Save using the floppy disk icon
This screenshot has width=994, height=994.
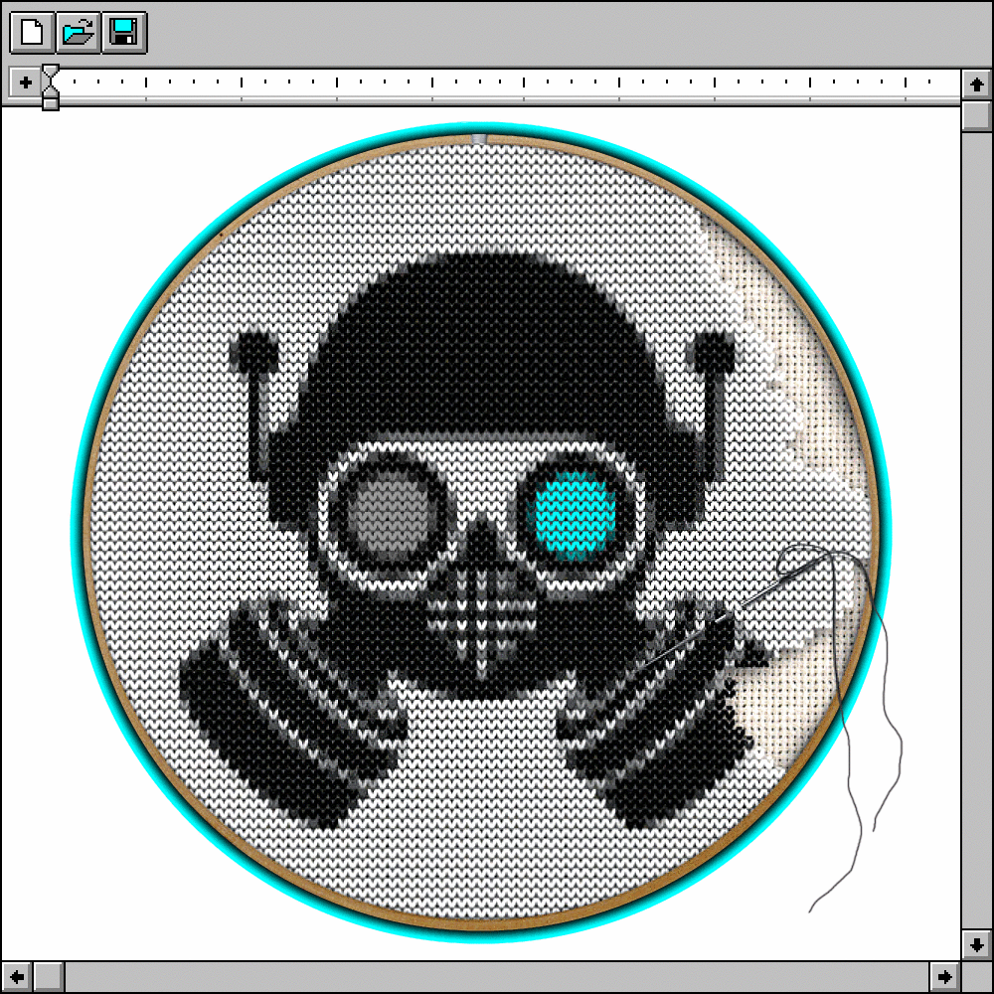pos(123,32)
